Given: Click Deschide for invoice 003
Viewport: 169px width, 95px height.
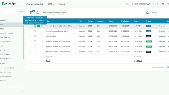Looking at the screenshot, I should 162,41.
